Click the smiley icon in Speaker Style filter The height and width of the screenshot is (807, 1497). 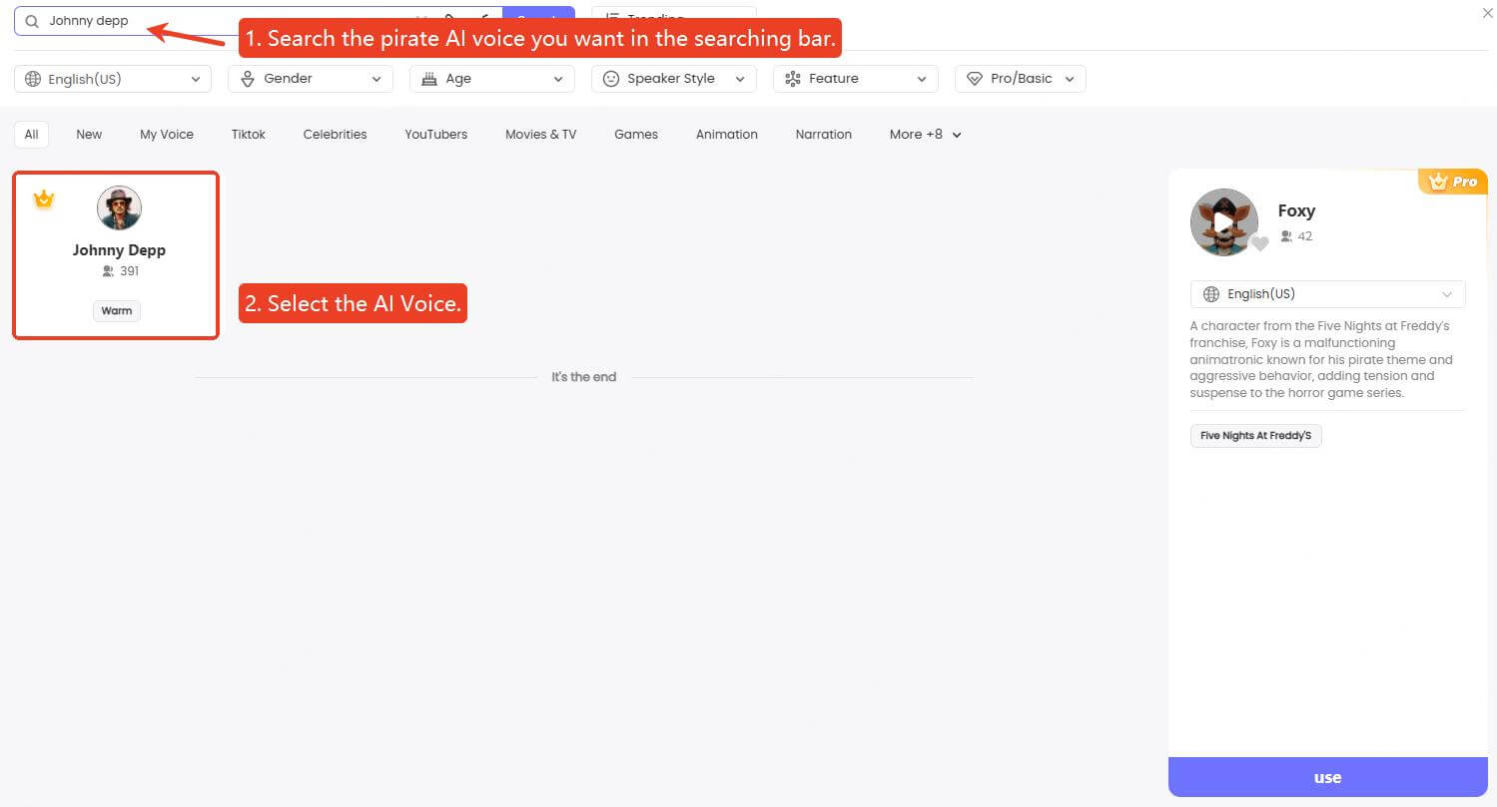[x=611, y=79]
